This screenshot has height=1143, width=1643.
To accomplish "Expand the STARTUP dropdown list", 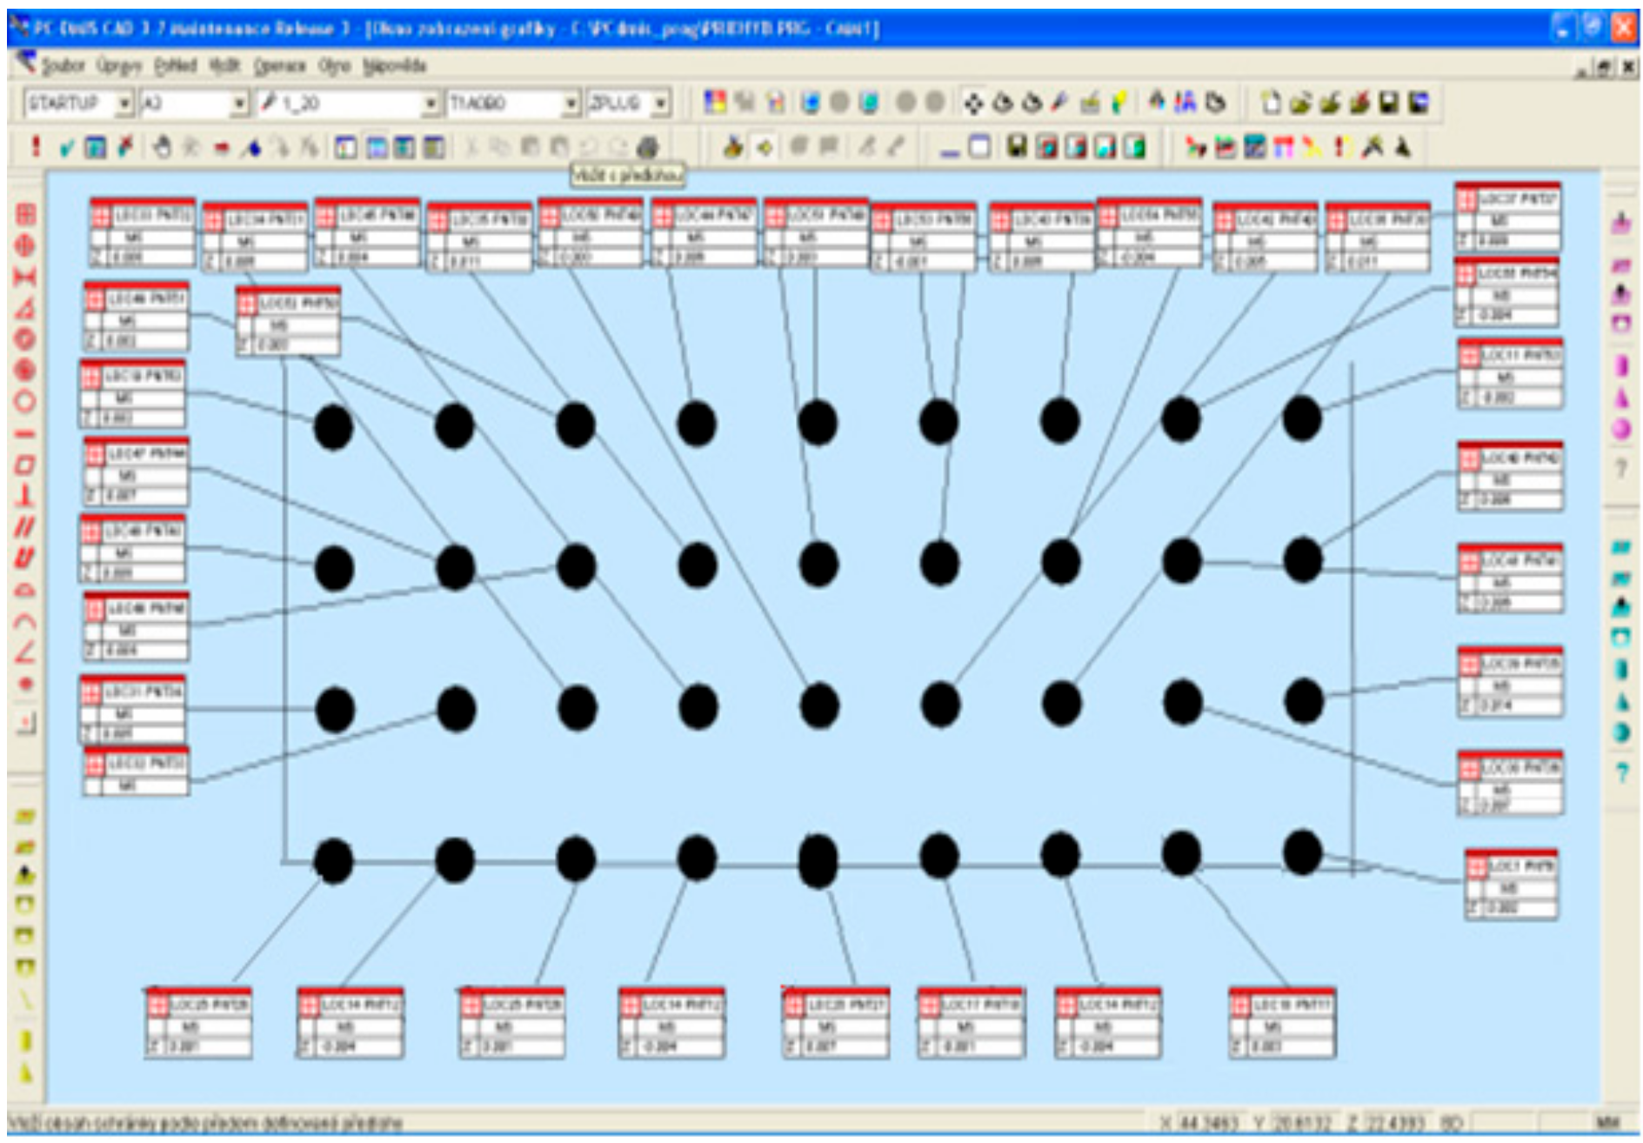I will pyautogui.click(x=124, y=104).
